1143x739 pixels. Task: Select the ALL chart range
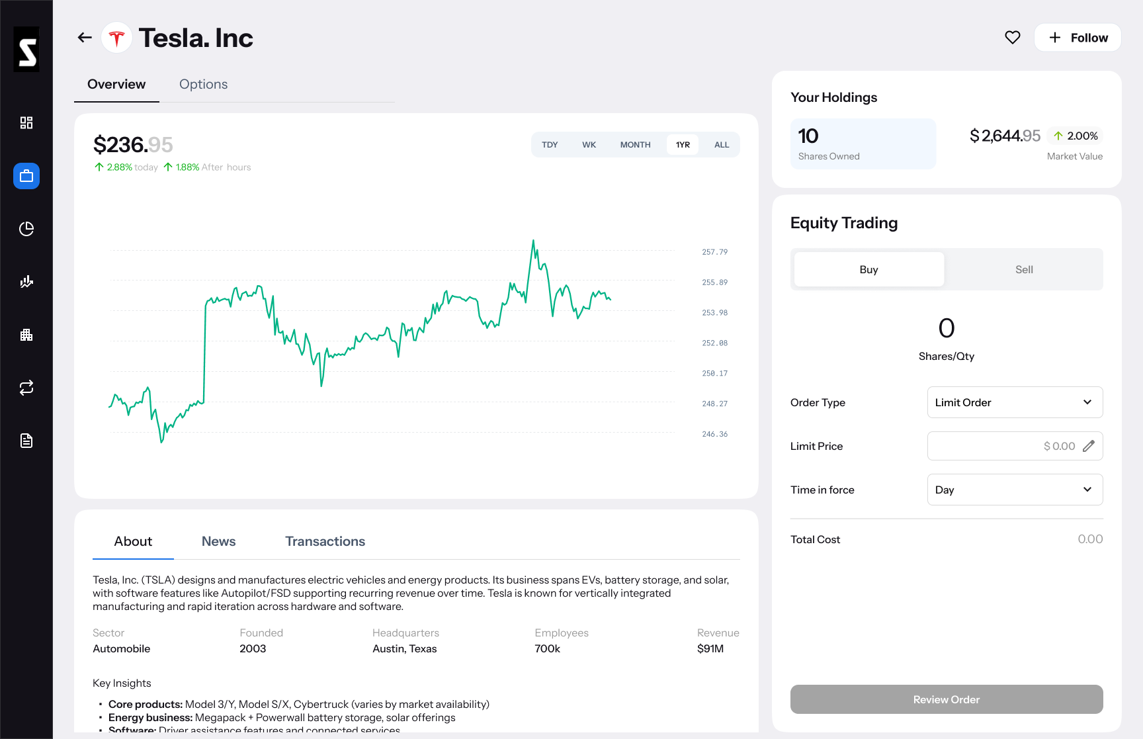click(x=722, y=145)
